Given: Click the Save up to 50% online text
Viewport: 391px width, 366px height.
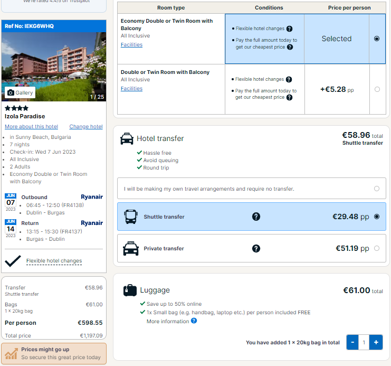Looking at the screenshot, I should [x=174, y=304].
